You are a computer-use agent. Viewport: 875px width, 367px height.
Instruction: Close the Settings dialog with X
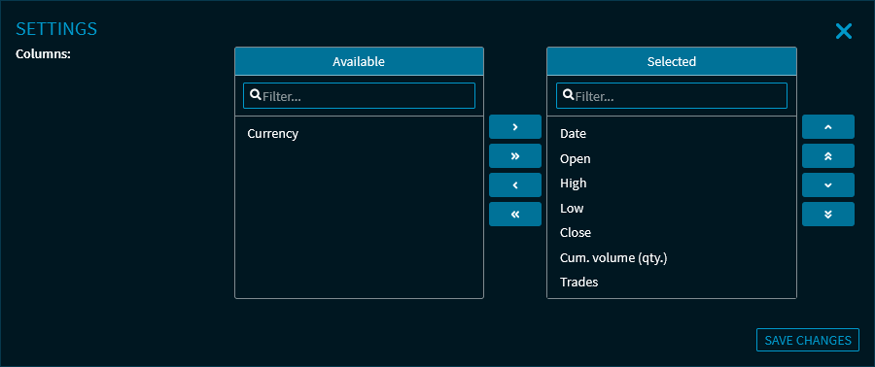(x=843, y=31)
